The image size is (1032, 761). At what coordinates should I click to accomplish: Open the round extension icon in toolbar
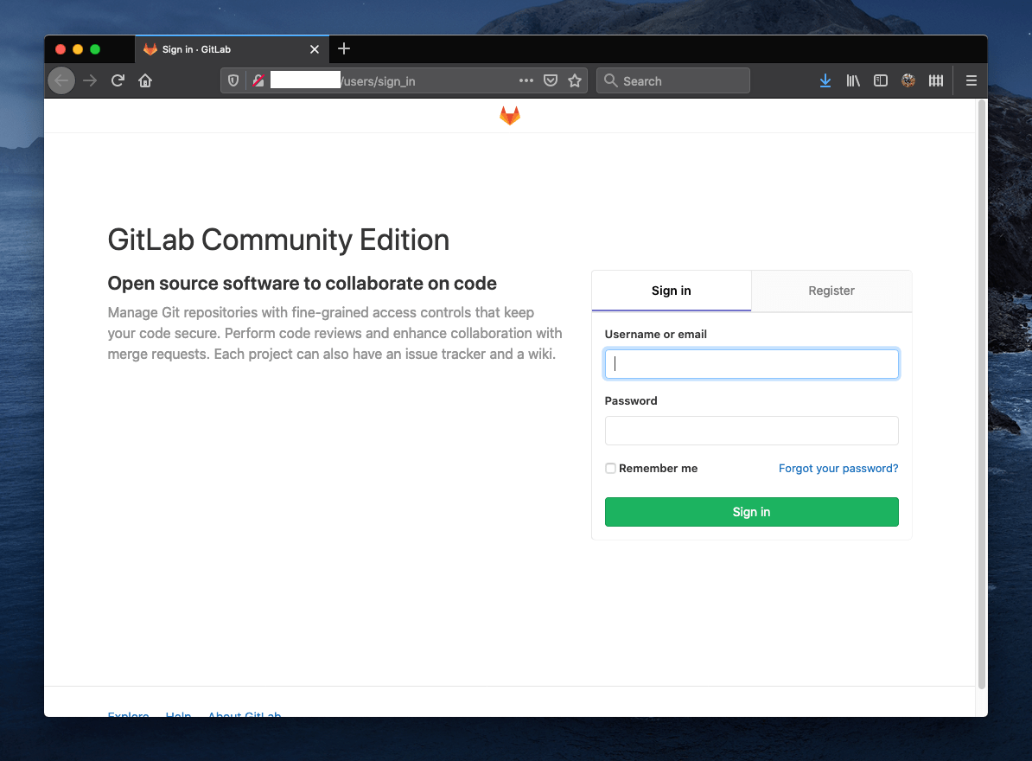[908, 81]
